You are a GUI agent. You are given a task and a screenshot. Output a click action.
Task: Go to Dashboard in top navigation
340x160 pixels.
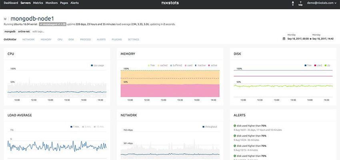point(11,3)
